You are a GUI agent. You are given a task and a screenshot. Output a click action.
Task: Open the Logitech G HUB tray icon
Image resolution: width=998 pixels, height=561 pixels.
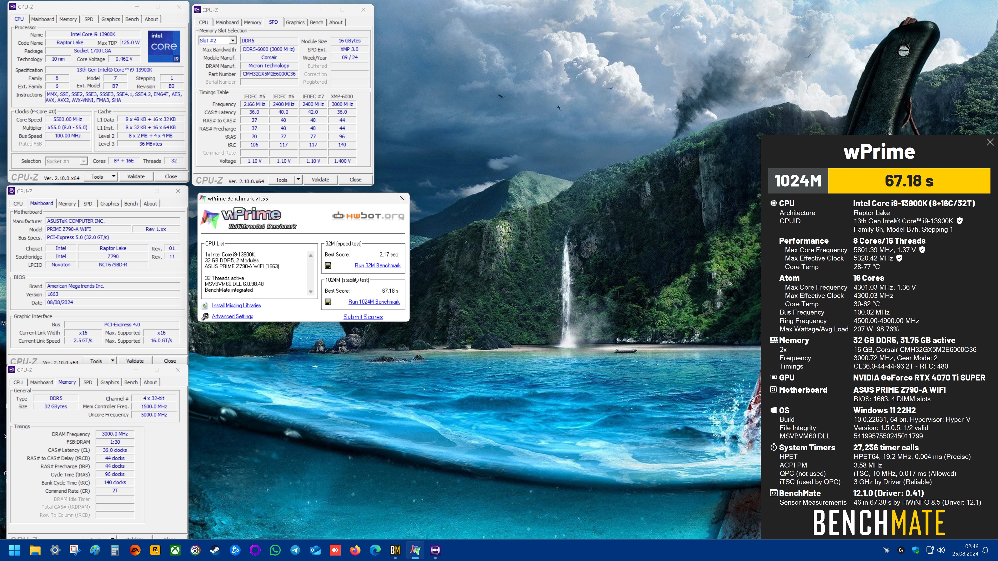(901, 550)
